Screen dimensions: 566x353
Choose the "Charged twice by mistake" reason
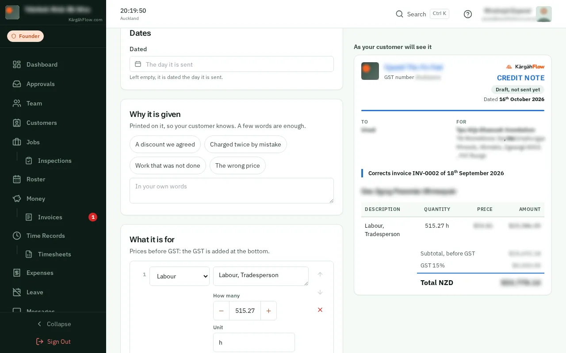pyautogui.click(x=245, y=144)
